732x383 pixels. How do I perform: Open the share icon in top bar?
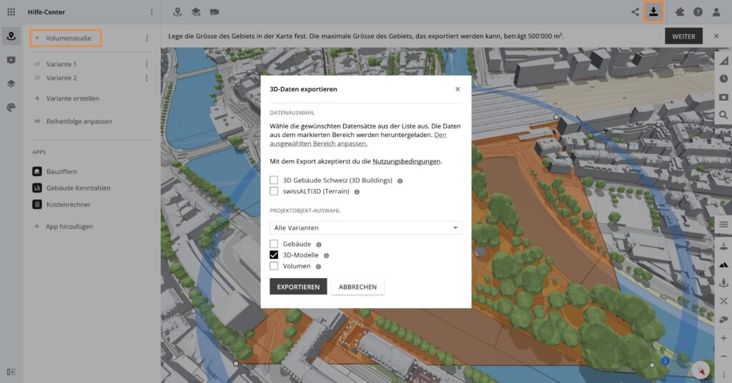tap(635, 12)
